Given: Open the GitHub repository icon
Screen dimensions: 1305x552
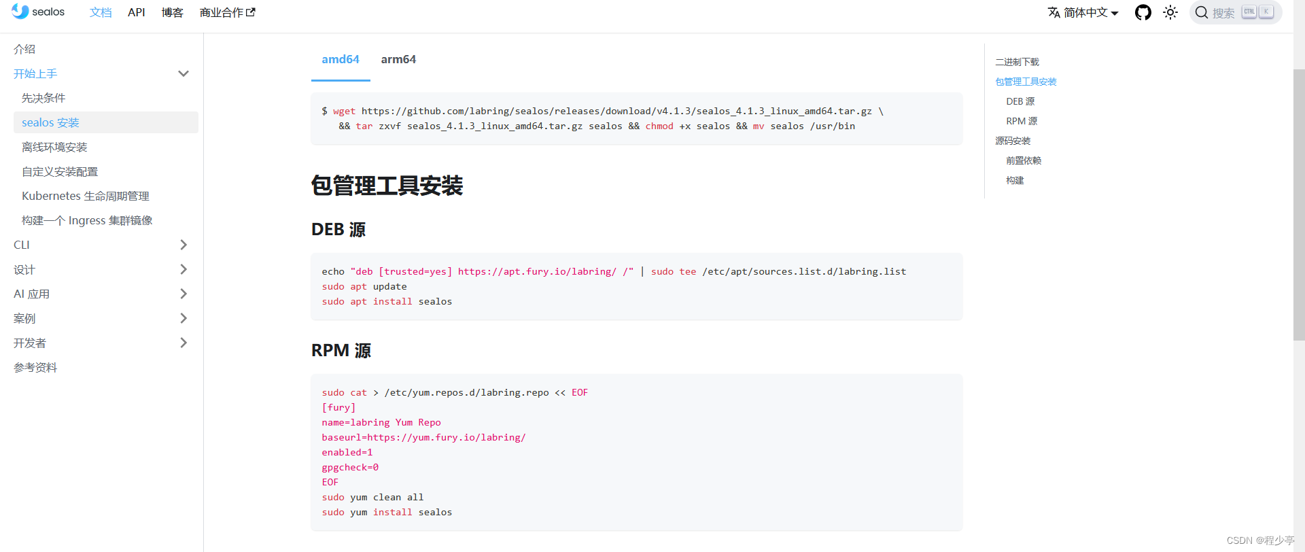Looking at the screenshot, I should coord(1143,12).
